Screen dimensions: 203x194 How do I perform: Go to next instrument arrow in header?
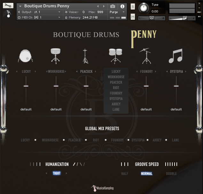(x=104, y=6)
